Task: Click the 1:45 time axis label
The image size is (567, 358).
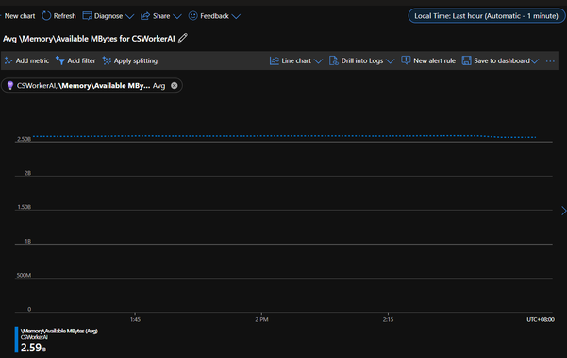Action: [x=135, y=319]
